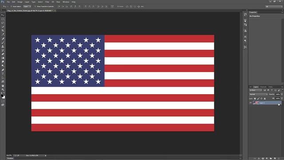Toggle visibility of Layer 0
The width and height of the screenshot is (284, 160).
tap(251, 103)
